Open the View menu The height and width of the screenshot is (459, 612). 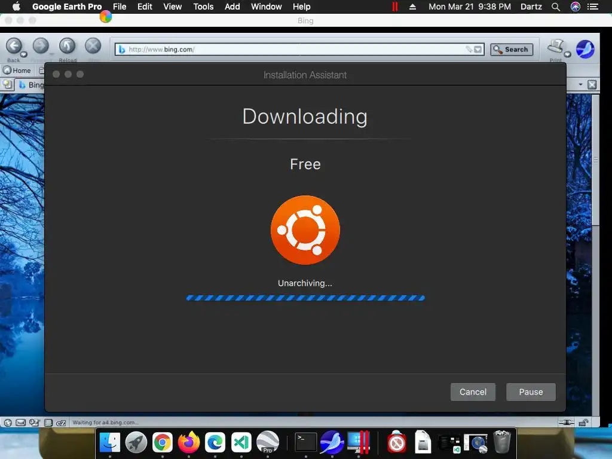point(173,7)
